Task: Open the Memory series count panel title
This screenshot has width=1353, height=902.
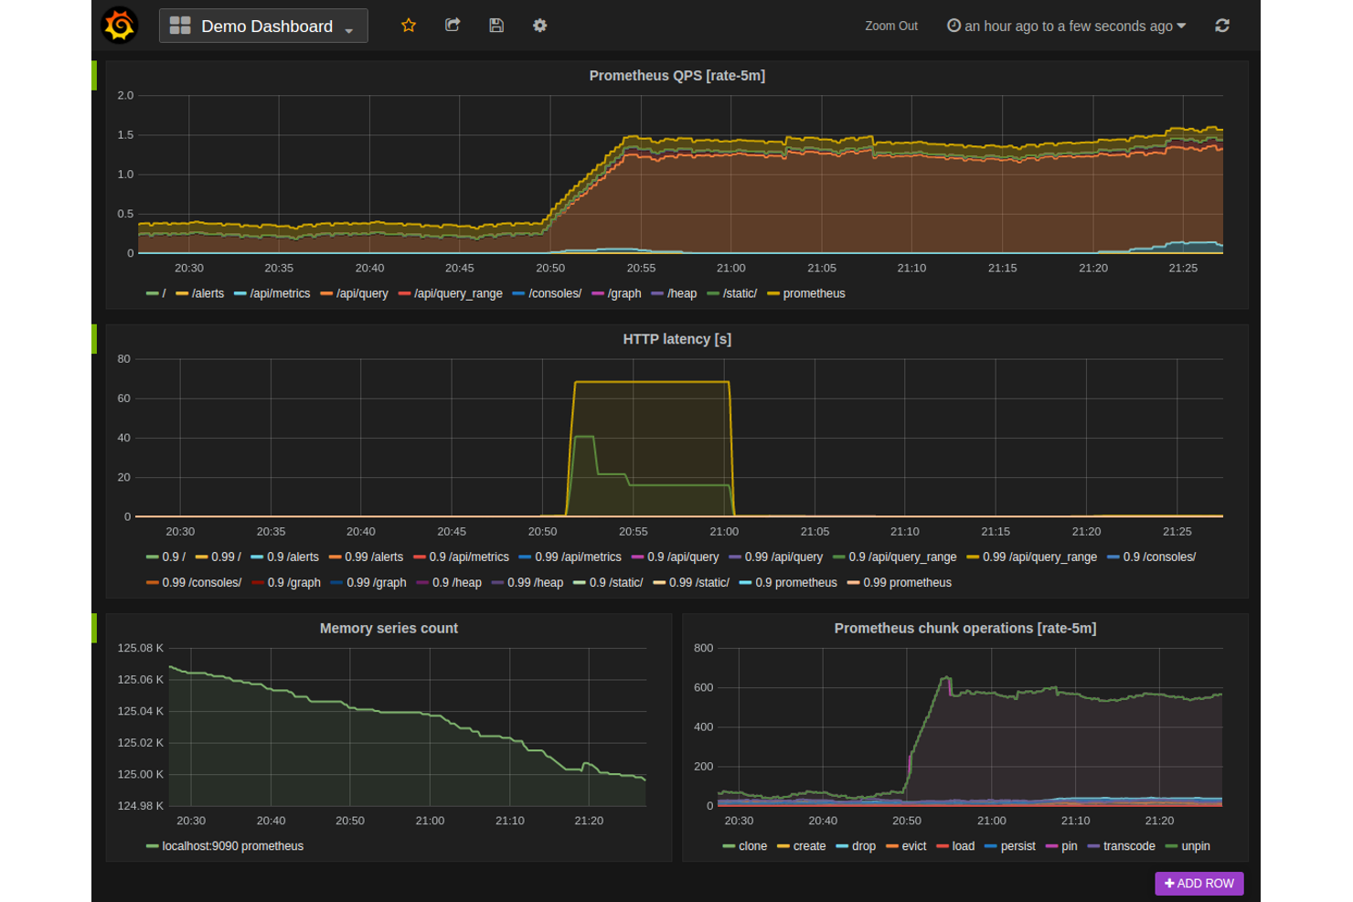Action: 389,628
